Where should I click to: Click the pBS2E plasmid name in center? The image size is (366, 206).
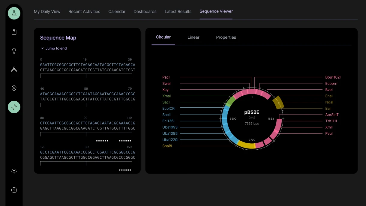coord(252,112)
